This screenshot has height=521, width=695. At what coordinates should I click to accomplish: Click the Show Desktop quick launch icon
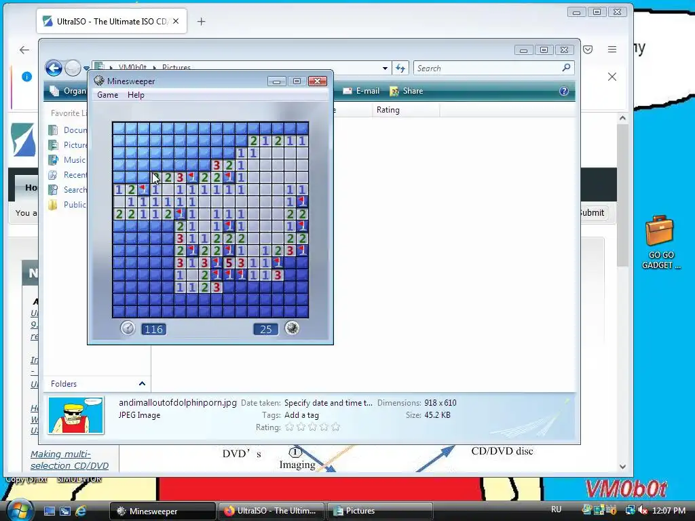(x=49, y=511)
